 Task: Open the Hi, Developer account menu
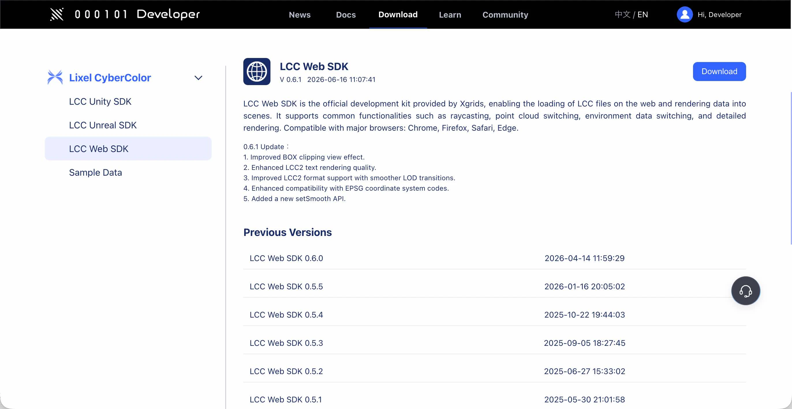coord(719,14)
